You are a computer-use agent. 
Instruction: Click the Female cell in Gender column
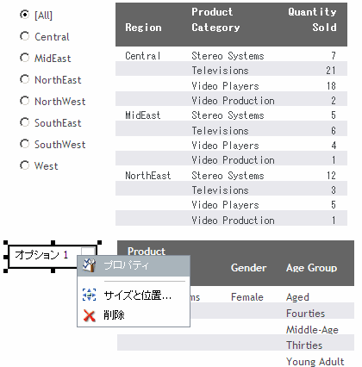pos(247,297)
